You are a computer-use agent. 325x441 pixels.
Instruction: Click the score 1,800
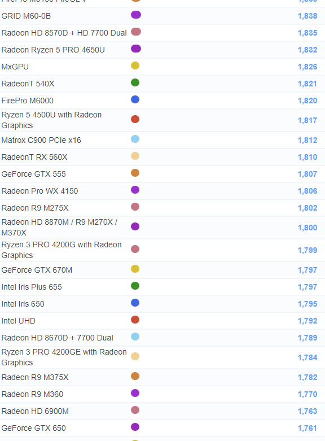[x=308, y=228]
